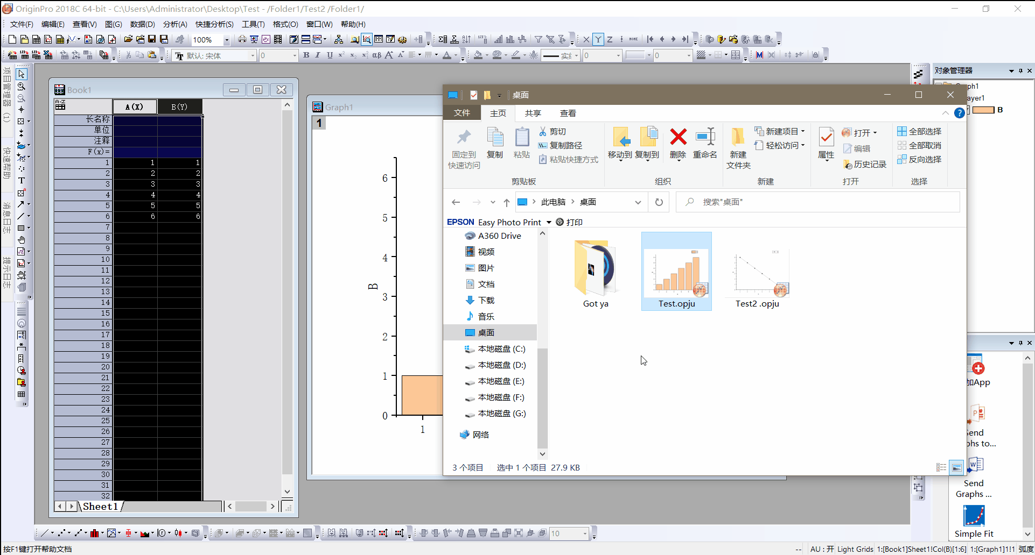Click the EPSON Print button
This screenshot has height=555, width=1035.
click(x=569, y=222)
